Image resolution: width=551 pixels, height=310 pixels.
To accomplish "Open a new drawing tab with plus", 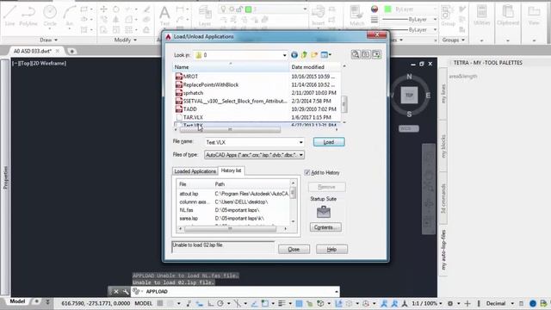I will pos(71,52).
